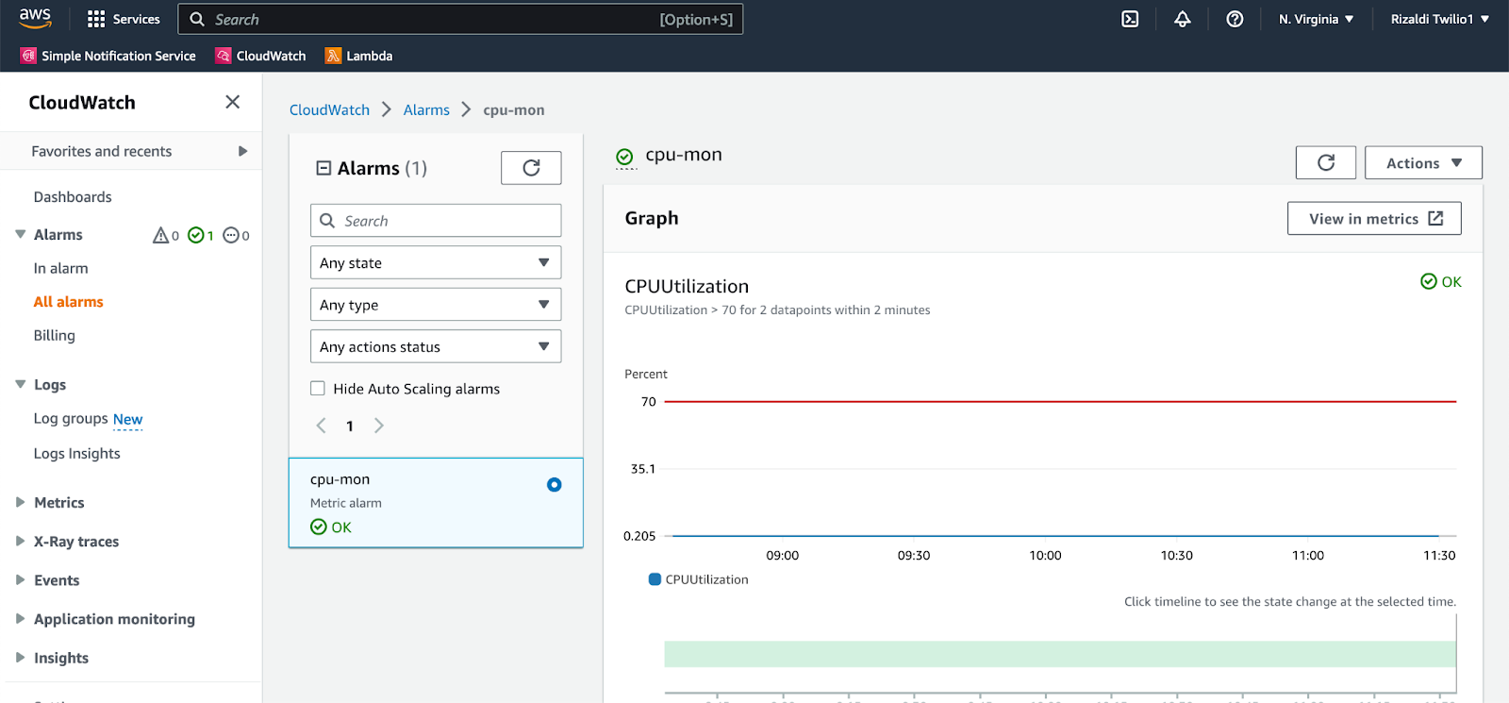Open the N. Virginia region selector

point(1317,19)
